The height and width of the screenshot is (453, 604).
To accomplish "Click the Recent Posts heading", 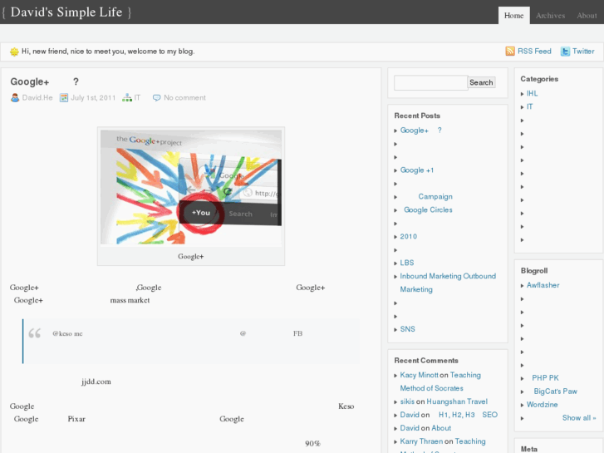I will click(x=417, y=116).
